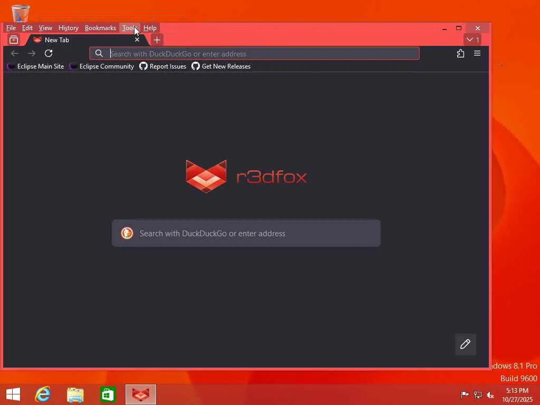Viewport: 540px width, 405px height.
Task: Click the r3dfox logo on new tab page
Action: click(246, 176)
